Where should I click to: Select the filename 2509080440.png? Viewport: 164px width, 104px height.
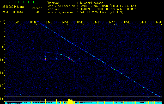[13, 7]
